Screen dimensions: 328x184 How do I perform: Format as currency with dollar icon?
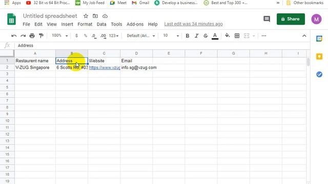click(x=76, y=36)
